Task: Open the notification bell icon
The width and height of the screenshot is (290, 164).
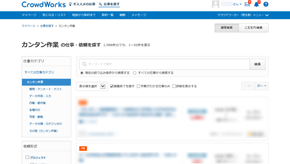Action: pos(257,4)
